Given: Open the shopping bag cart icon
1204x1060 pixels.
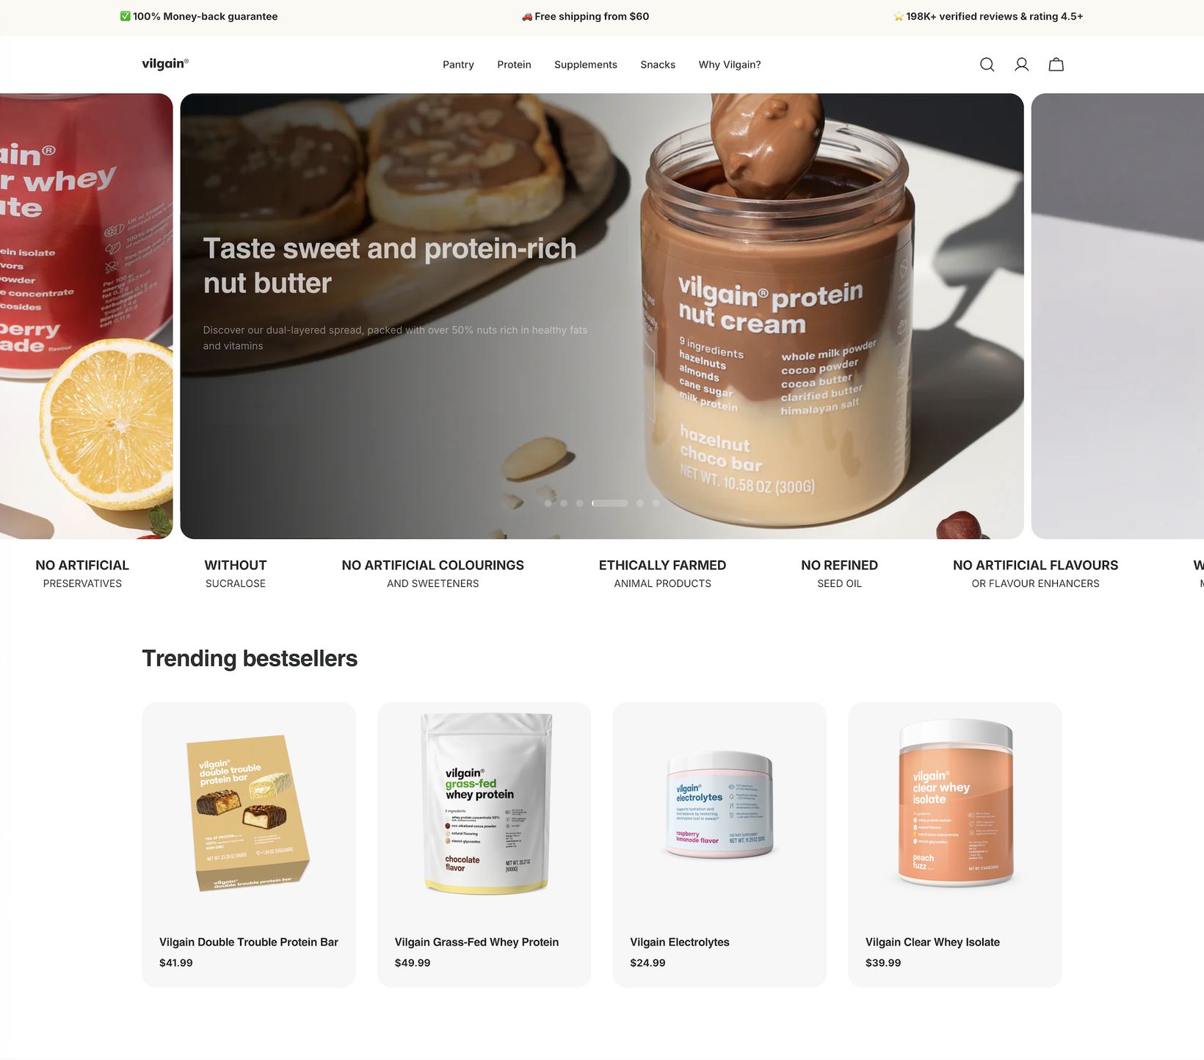Looking at the screenshot, I should click(x=1056, y=65).
